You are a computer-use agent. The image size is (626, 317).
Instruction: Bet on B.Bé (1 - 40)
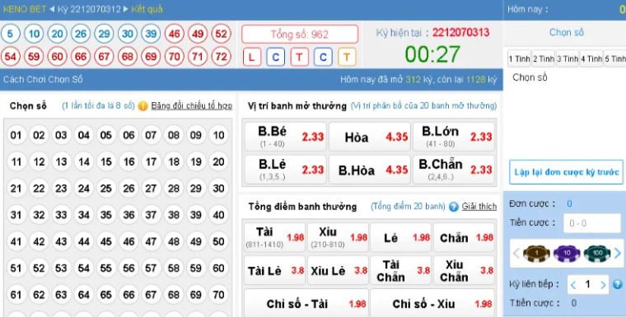click(286, 137)
